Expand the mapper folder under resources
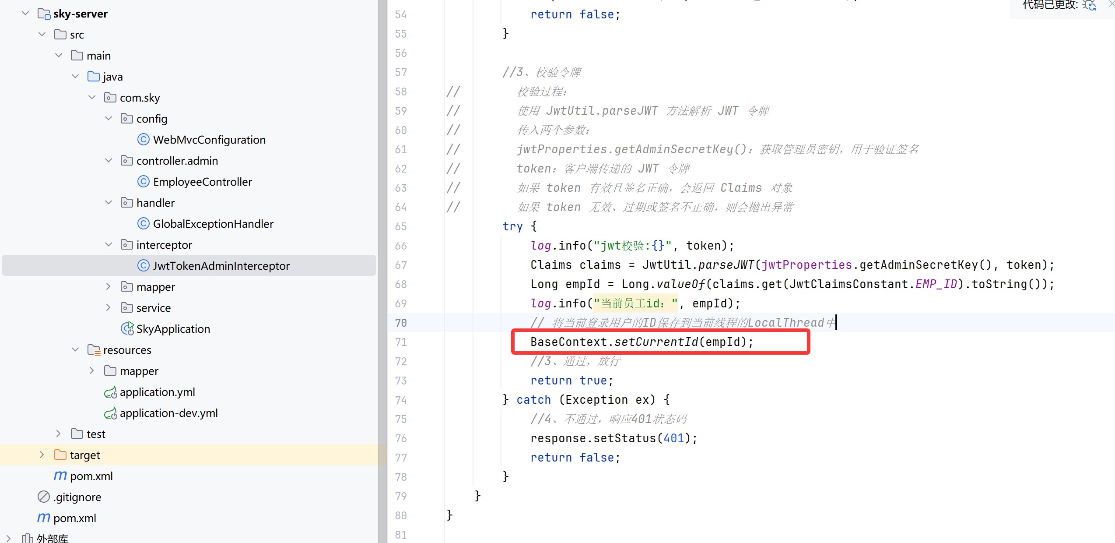1115x543 pixels. pos(92,371)
